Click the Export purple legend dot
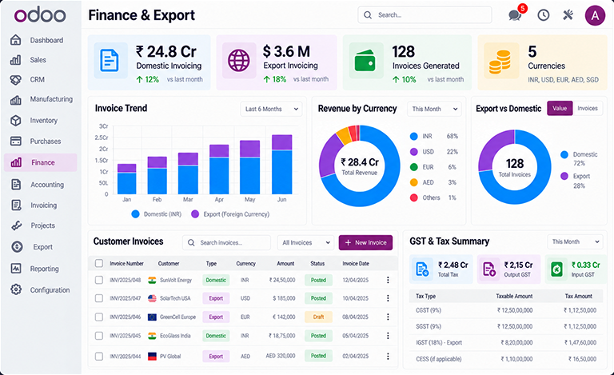The width and height of the screenshot is (614, 375). [564, 176]
